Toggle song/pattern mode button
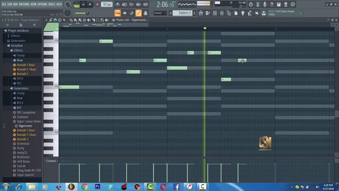 [76, 5]
